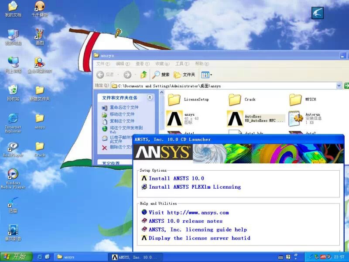
Task: Open the Crack folder in Explorer
Action: pos(235,100)
